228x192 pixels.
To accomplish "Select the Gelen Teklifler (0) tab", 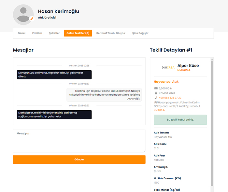I will click(78, 33).
